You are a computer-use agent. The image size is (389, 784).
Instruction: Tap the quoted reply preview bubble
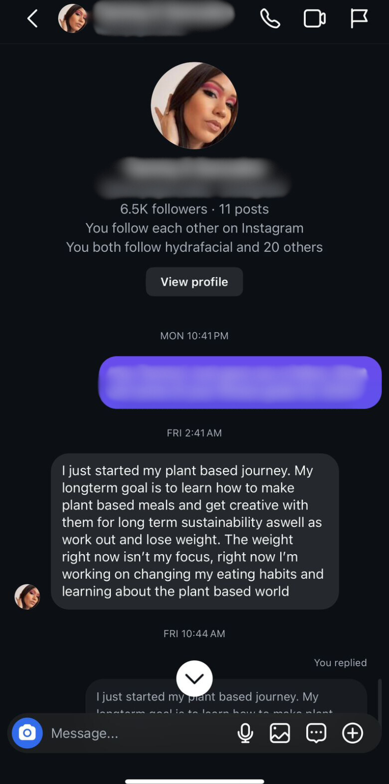coord(274,696)
